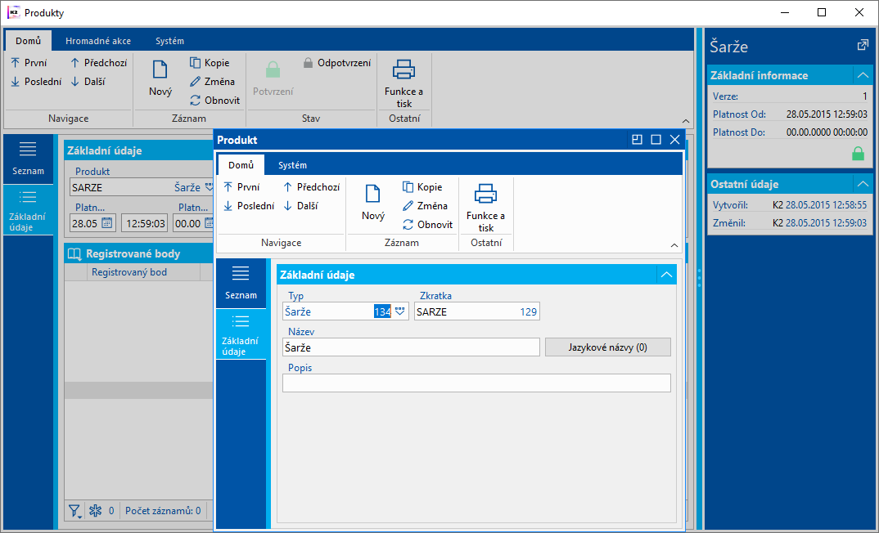This screenshot has height=533, width=879.
Task: Collapse Ostatní údaje section
Action: click(x=863, y=184)
